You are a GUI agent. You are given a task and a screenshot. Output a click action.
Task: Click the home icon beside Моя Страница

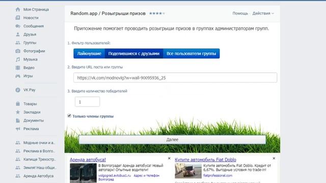coord(18,10)
